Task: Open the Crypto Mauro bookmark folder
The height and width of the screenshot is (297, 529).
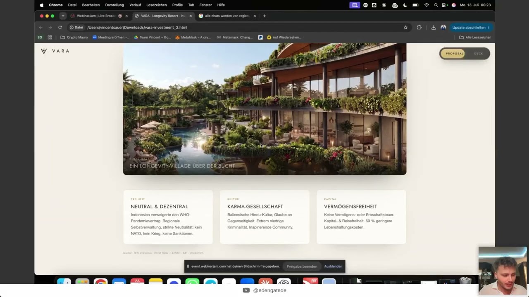Action: pos(74,37)
